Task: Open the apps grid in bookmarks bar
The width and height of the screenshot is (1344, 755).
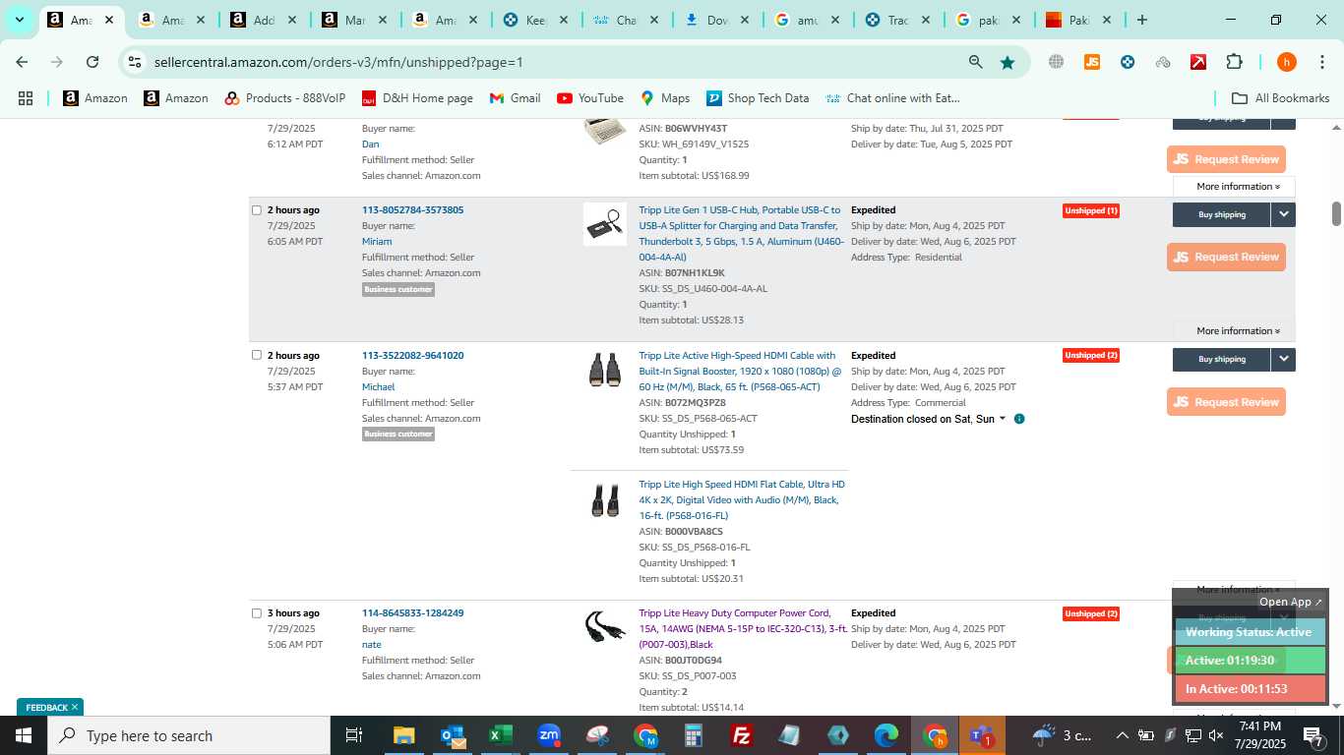Action: [26, 98]
